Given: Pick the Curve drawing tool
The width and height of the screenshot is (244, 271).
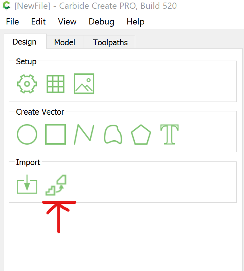Looking at the screenshot, I should click(x=113, y=134).
